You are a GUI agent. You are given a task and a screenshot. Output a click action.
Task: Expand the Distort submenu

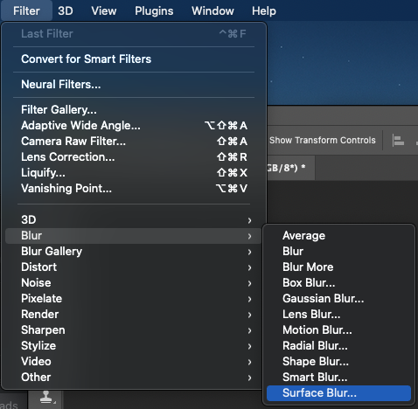134,267
